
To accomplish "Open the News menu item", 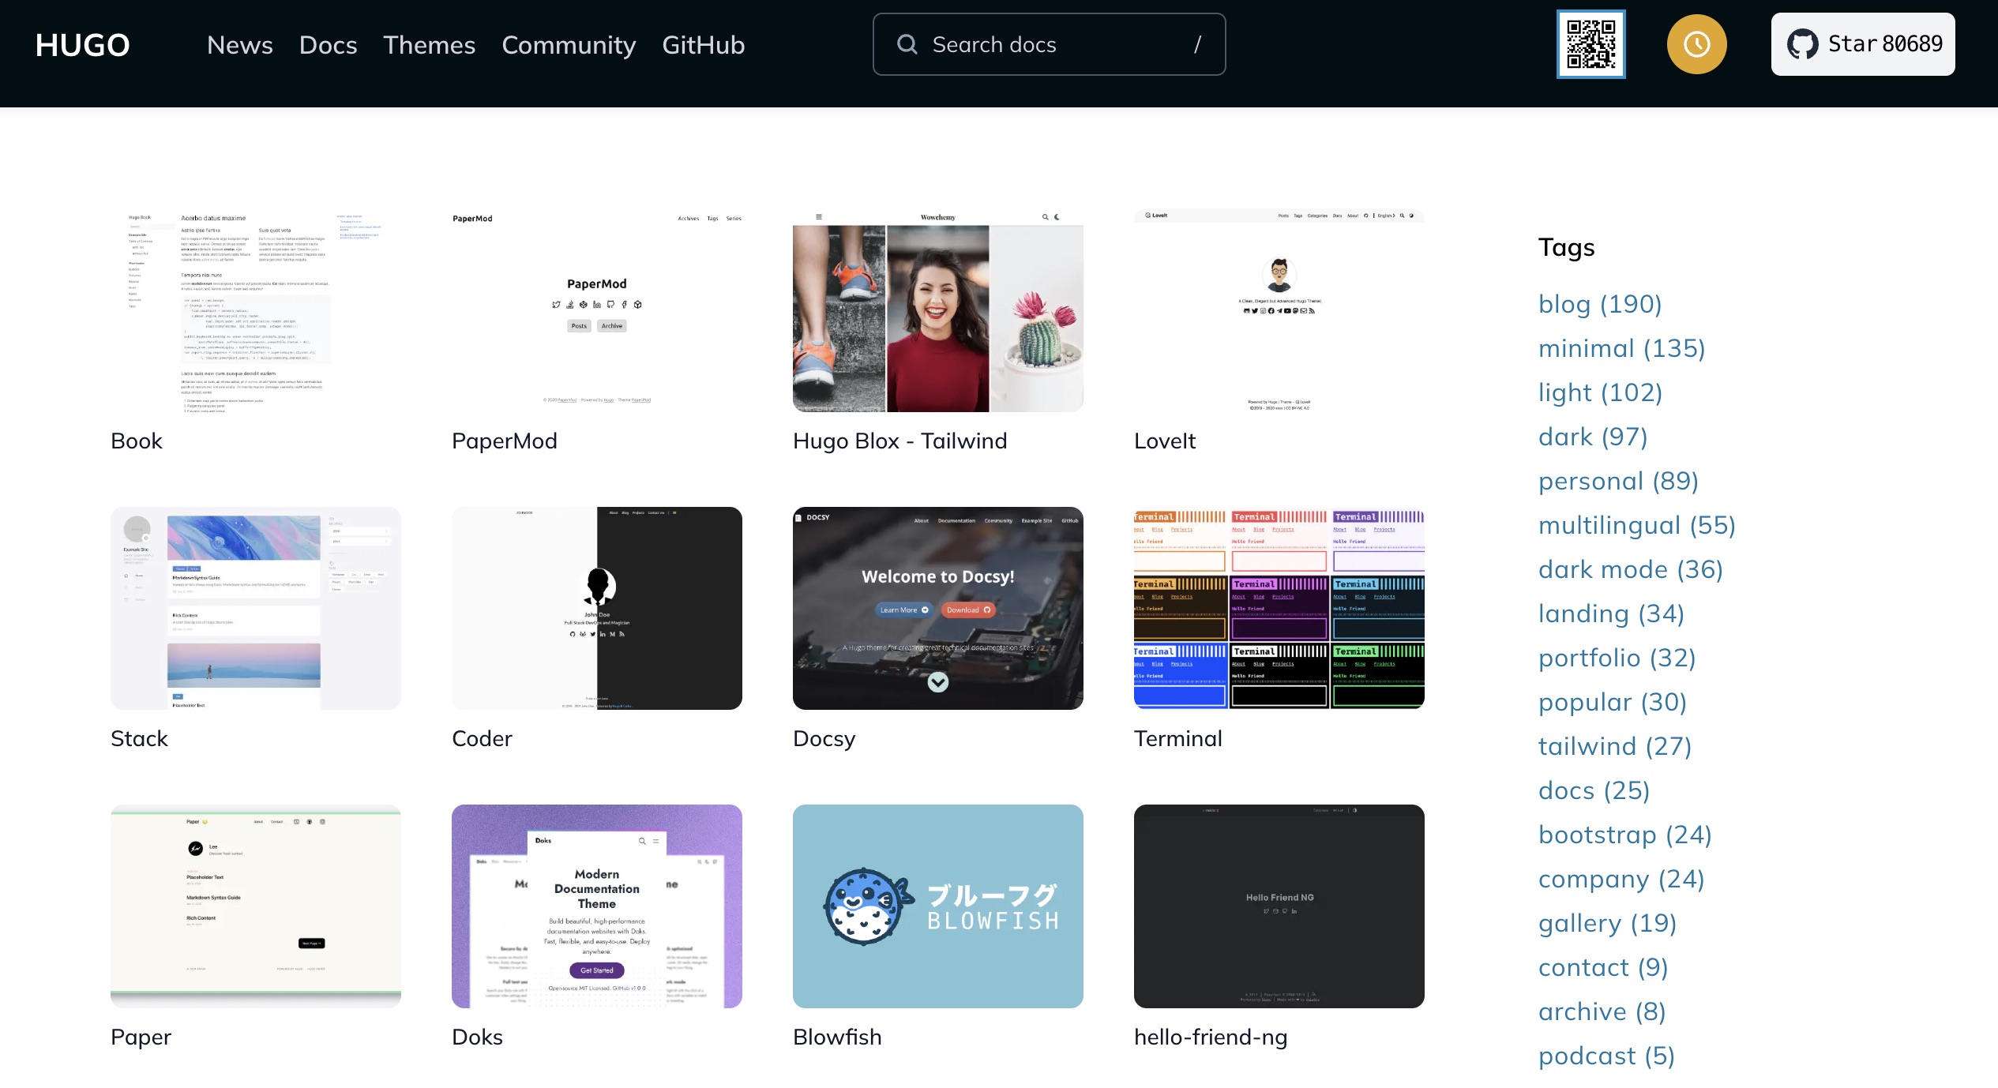I will [x=240, y=45].
